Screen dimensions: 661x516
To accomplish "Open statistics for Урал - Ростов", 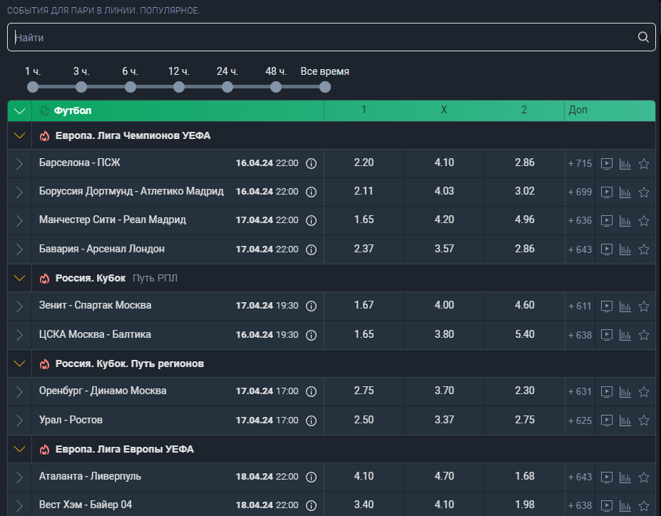I will tap(625, 420).
